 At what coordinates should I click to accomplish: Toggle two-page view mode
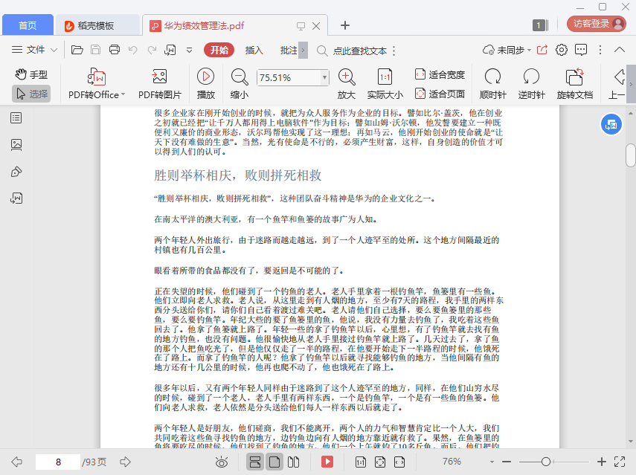tap(293, 462)
